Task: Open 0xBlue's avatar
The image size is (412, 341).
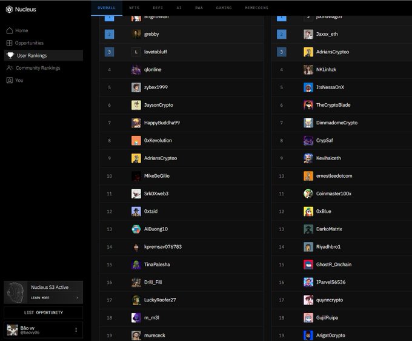Action: click(x=308, y=211)
